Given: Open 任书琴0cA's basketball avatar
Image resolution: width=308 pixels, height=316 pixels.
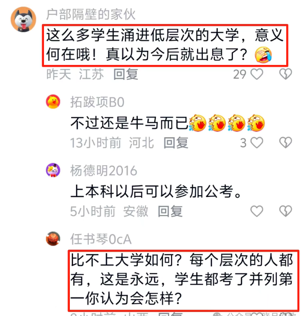Looking at the screenshot, I should [x=53, y=239].
